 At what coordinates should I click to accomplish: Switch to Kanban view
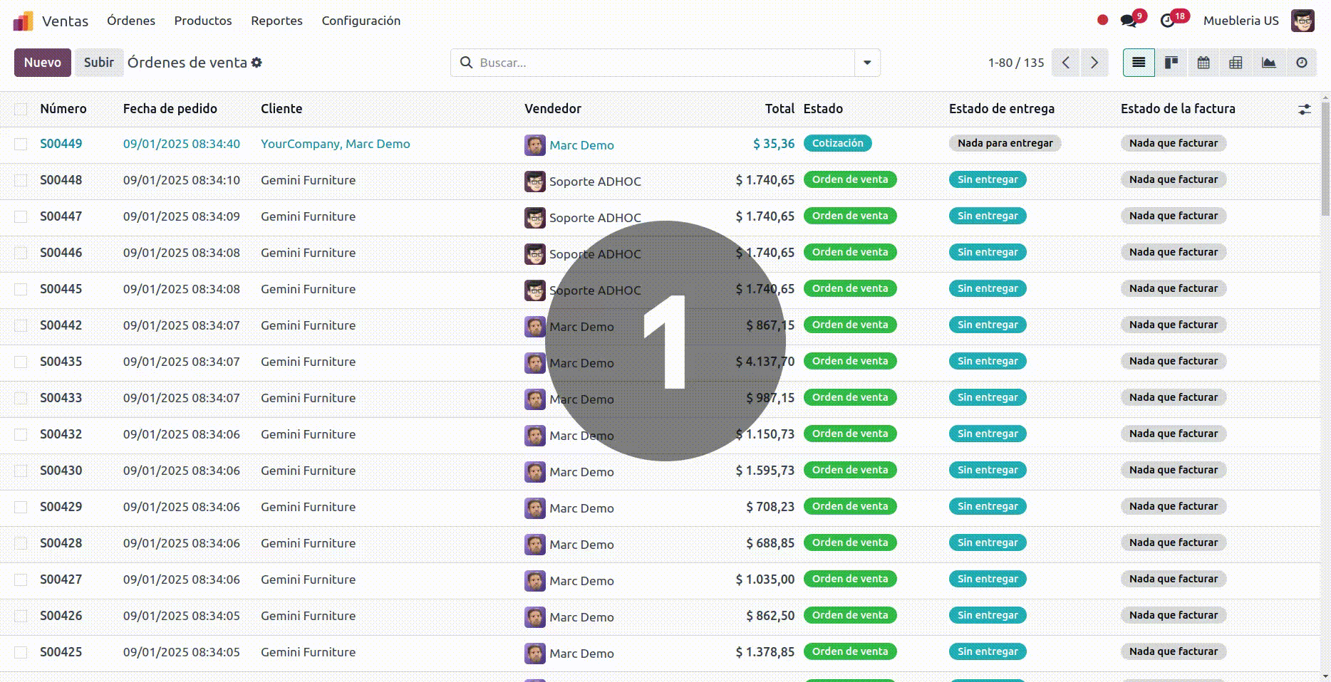(1171, 63)
